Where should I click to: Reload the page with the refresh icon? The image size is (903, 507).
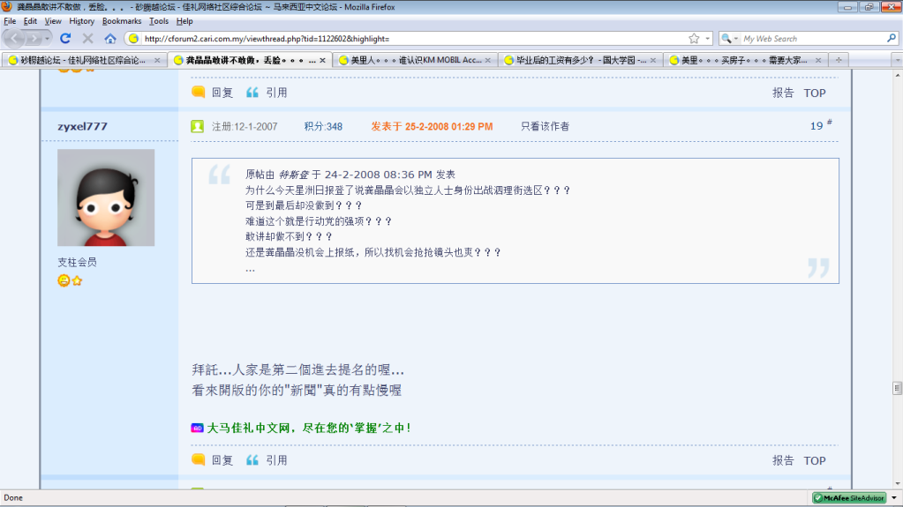tap(64, 39)
